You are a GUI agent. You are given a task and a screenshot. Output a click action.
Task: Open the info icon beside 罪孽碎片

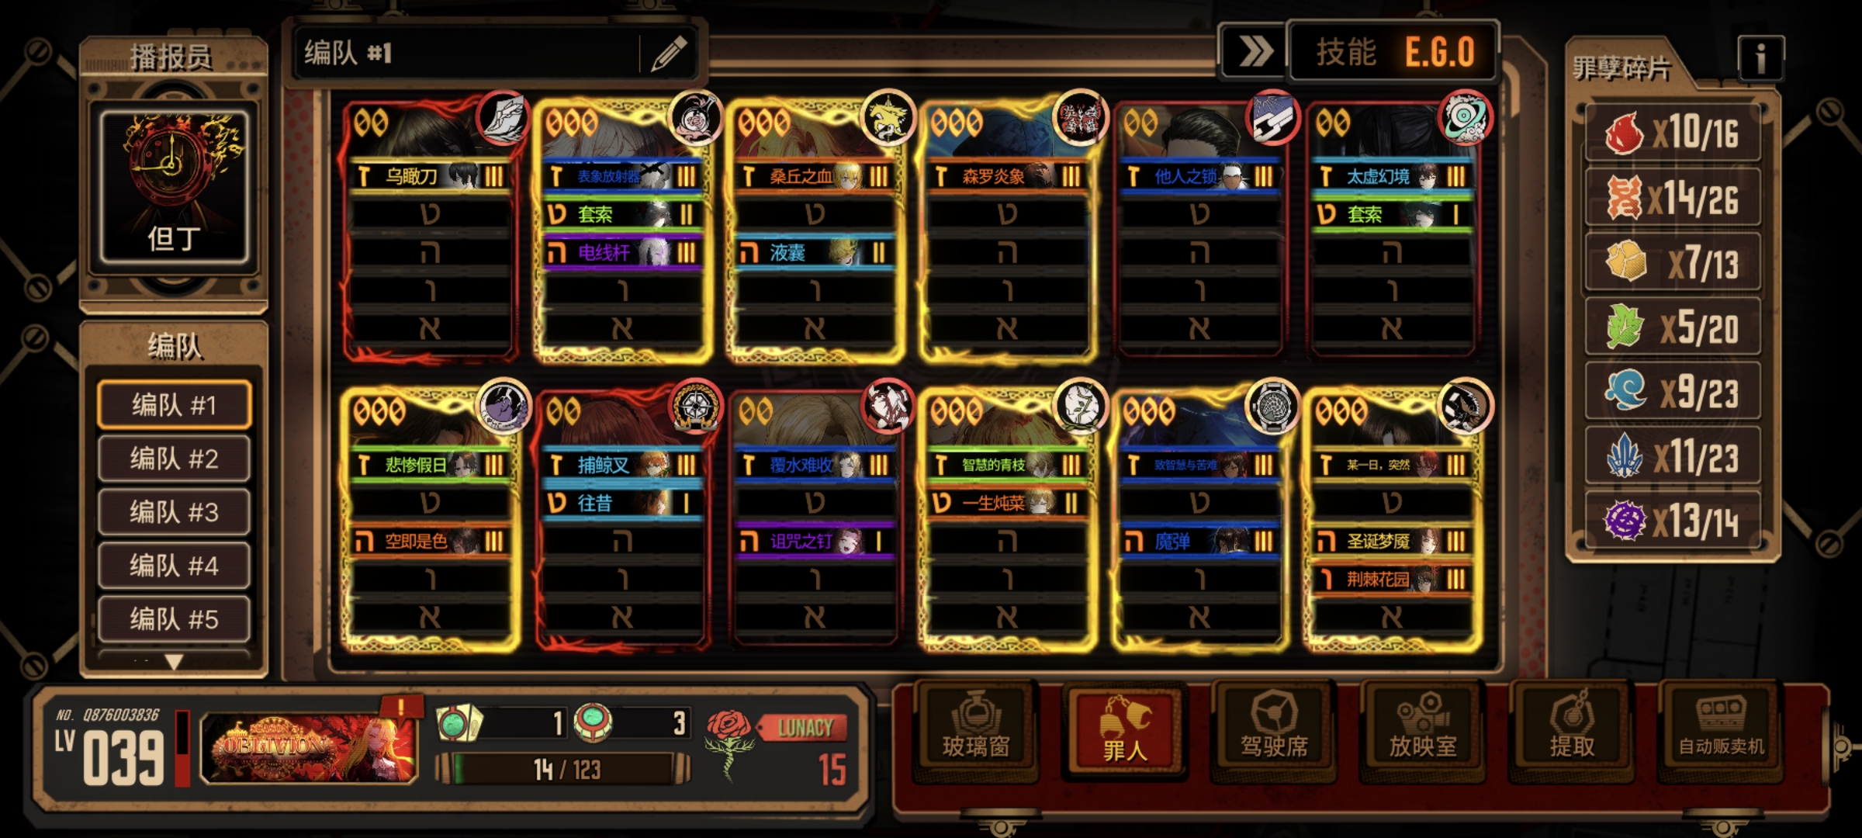[1760, 58]
